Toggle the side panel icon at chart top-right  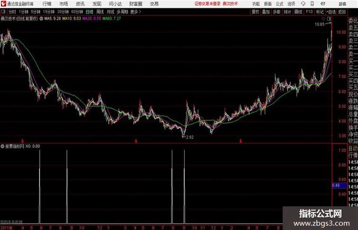(329, 19)
